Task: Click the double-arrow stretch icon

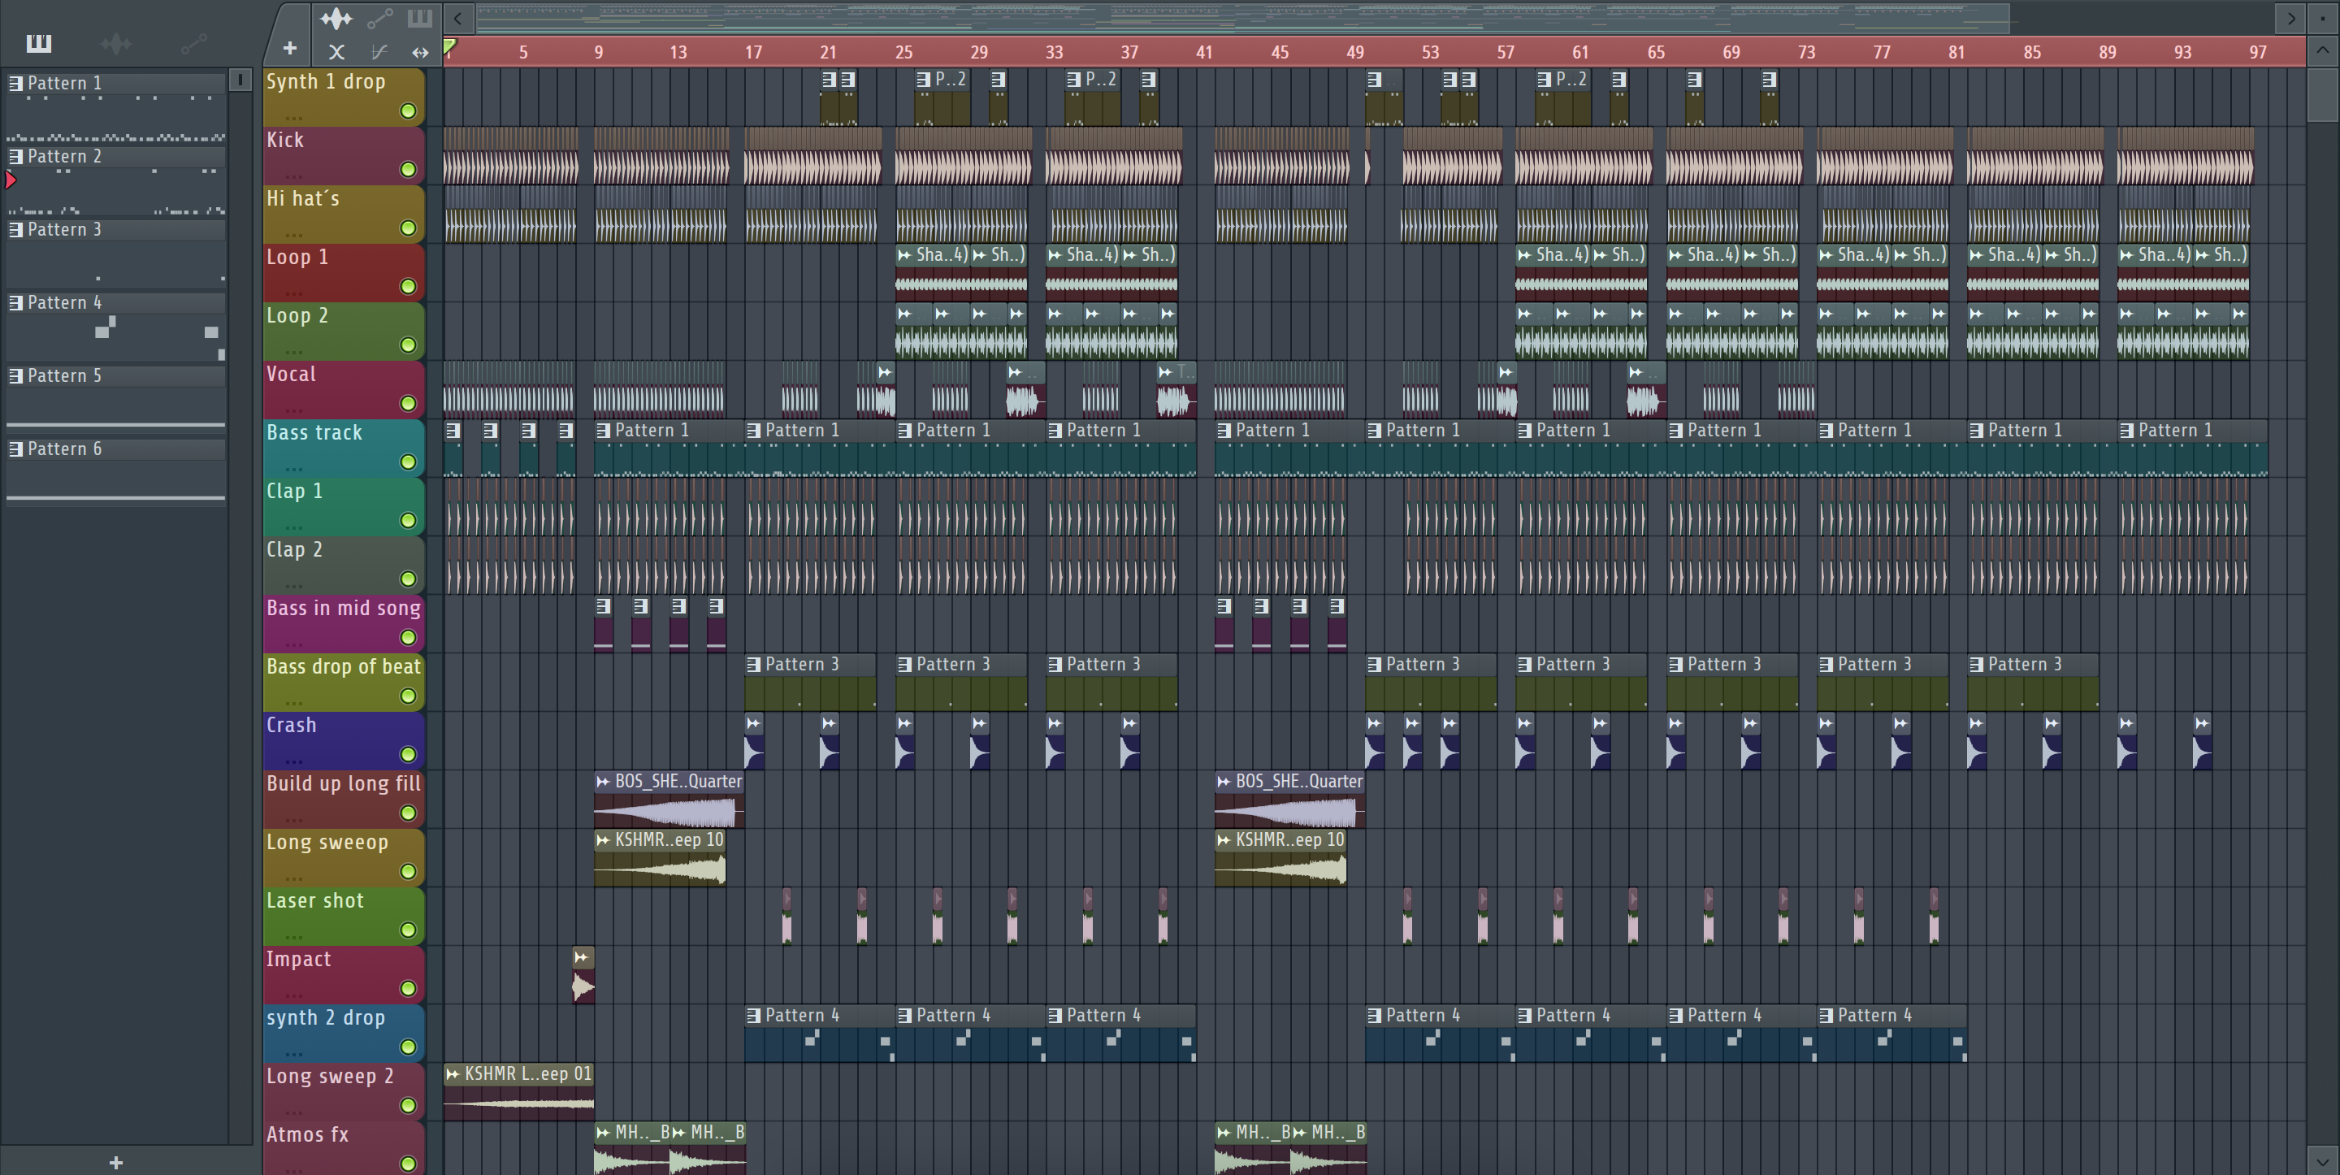Action: point(420,52)
